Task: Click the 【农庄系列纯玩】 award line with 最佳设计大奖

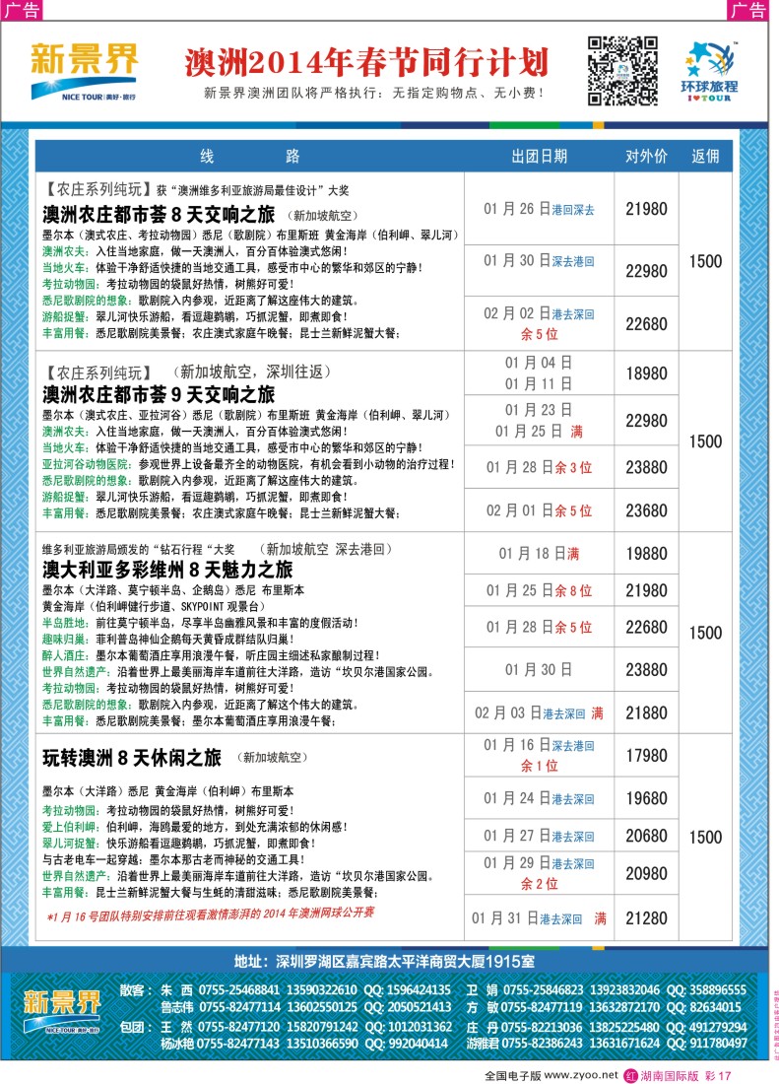Action: click(x=195, y=189)
